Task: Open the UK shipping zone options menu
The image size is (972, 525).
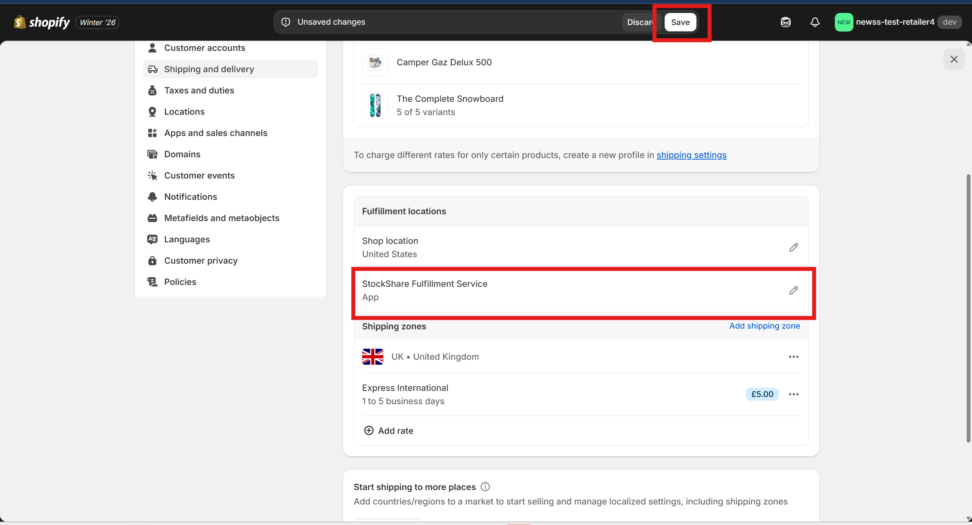Action: pyautogui.click(x=793, y=357)
